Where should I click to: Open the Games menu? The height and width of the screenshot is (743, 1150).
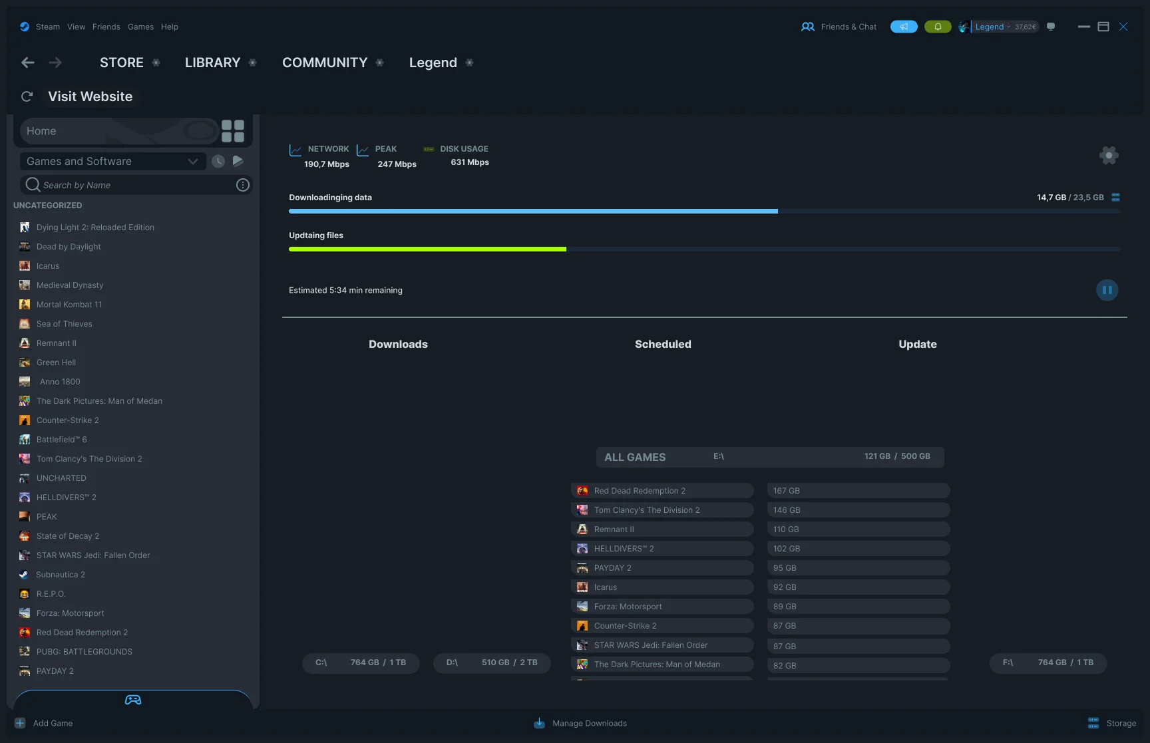(x=140, y=27)
